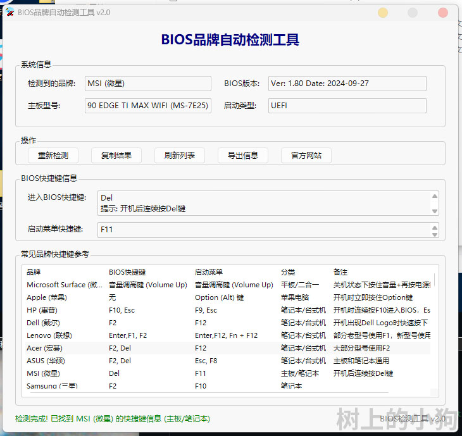Click up arrow in 启动菜单快捷键 box

click(x=435, y=226)
